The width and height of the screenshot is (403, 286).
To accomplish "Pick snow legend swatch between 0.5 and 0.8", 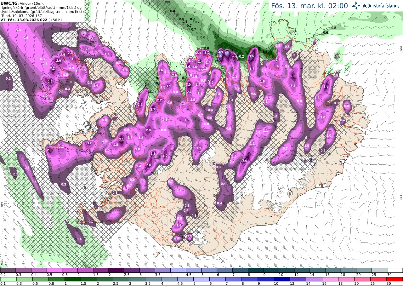I will 54,270.
